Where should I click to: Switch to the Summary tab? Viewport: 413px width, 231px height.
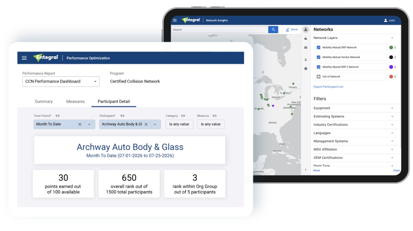(x=44, y=101)
